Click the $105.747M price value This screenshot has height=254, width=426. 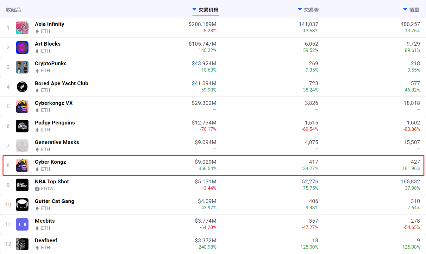coord(203,44)
